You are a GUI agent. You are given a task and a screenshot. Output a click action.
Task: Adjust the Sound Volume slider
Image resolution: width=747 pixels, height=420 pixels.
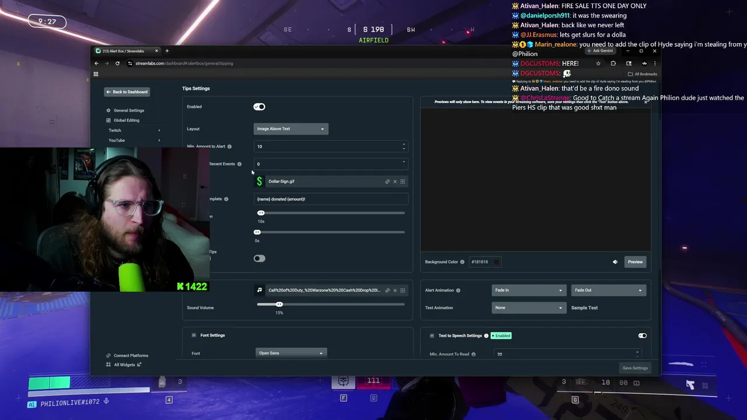point(279,304)
